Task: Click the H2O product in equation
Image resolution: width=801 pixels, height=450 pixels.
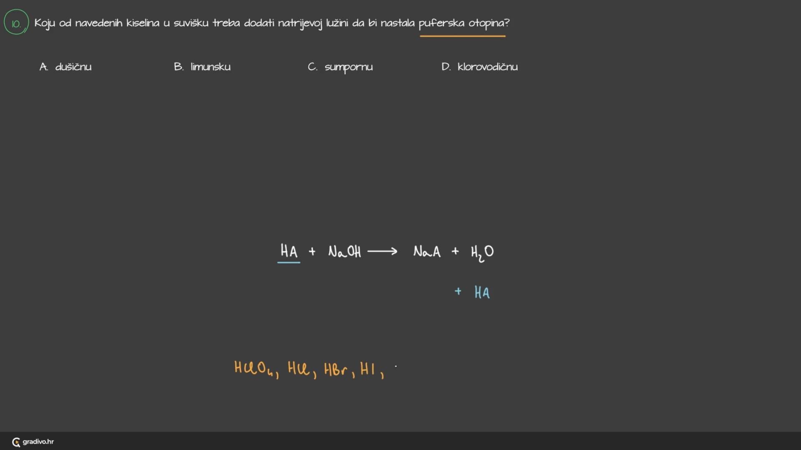Action: 482,252
